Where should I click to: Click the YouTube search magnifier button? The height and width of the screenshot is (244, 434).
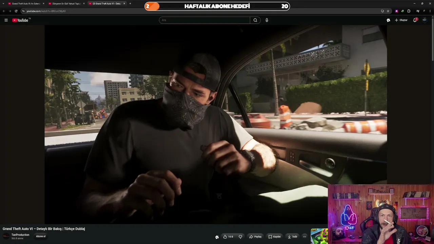[x=255, y=20]
